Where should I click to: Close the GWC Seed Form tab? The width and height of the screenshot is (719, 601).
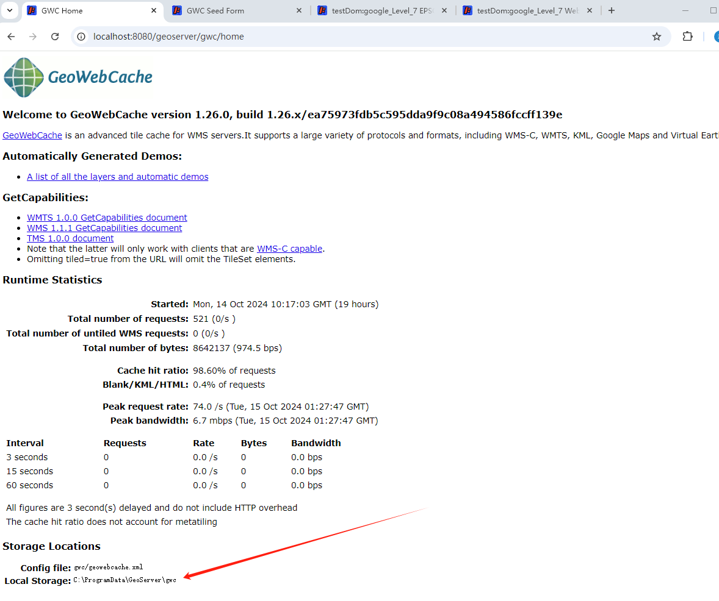[299, 10]
